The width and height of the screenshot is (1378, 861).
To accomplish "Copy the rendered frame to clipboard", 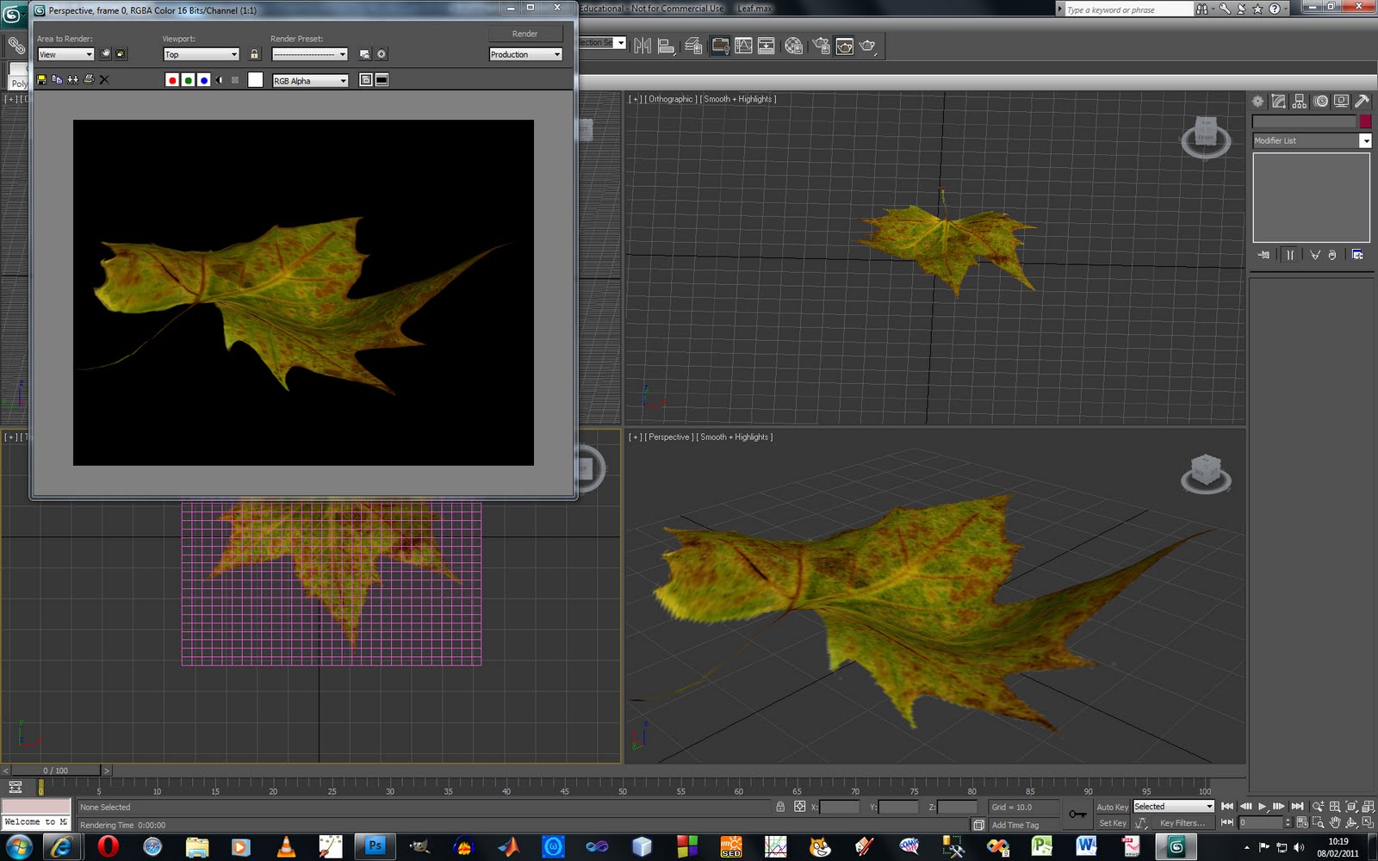I will point(56,79).
